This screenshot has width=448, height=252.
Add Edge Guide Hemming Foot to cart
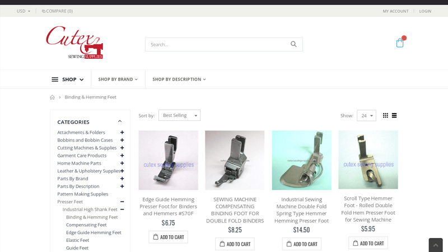pos(168,237)
